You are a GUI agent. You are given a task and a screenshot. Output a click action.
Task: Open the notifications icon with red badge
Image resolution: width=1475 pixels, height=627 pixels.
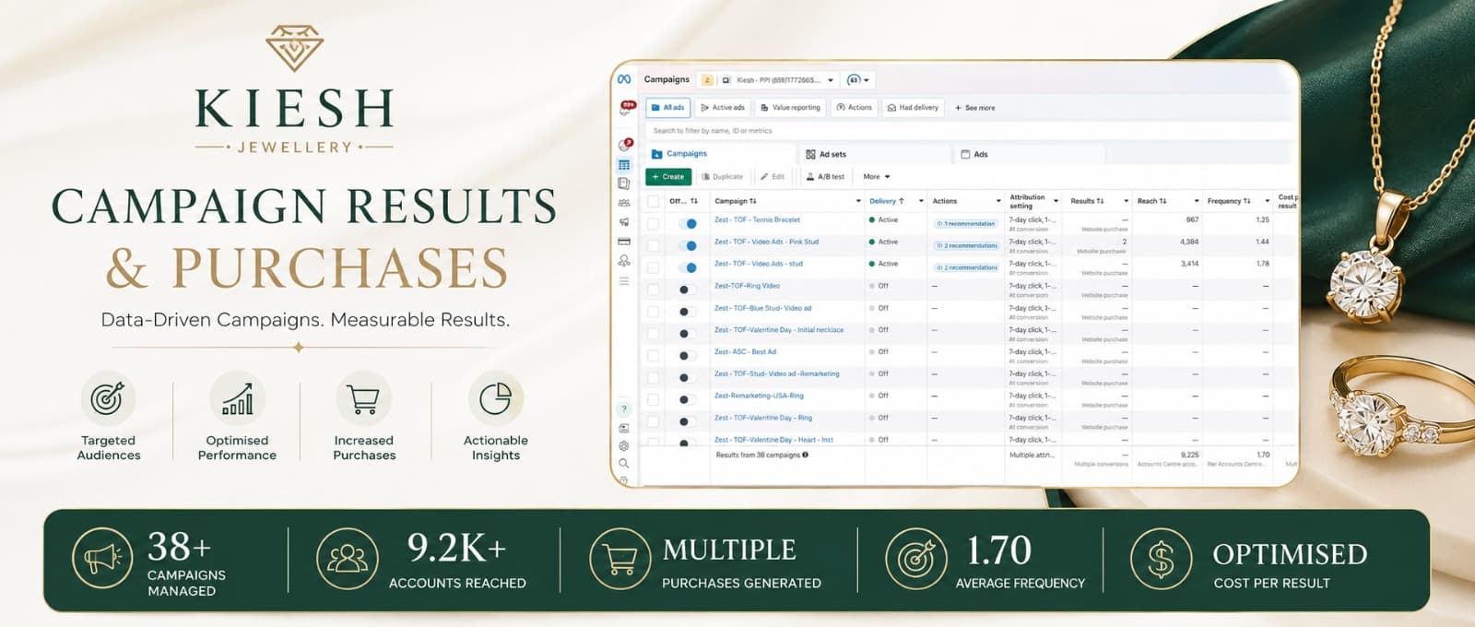[627, 108]
